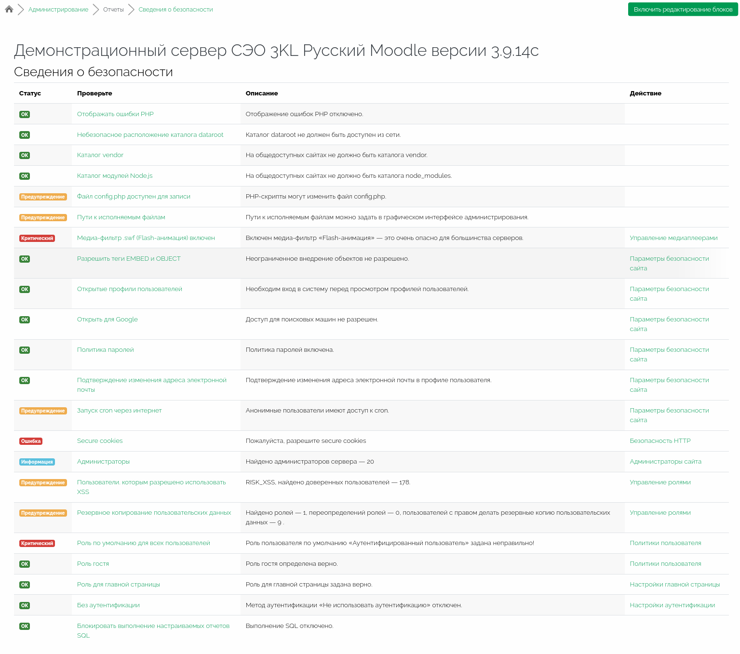Open Настройки главной страницы link
Viewport: 740px width, 654px height.
[674, 585]
